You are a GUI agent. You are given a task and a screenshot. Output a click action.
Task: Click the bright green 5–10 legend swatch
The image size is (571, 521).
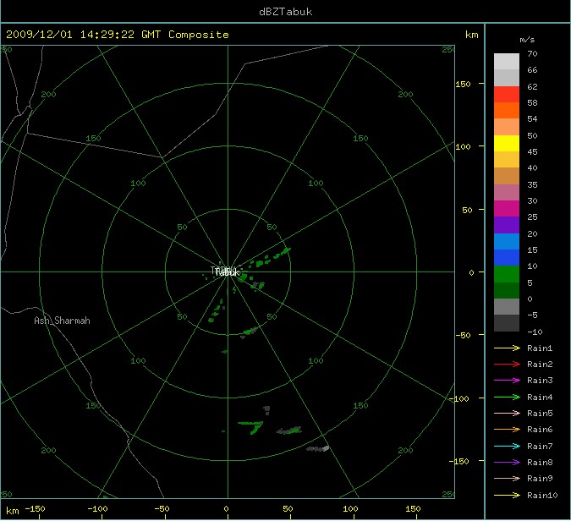507,274
